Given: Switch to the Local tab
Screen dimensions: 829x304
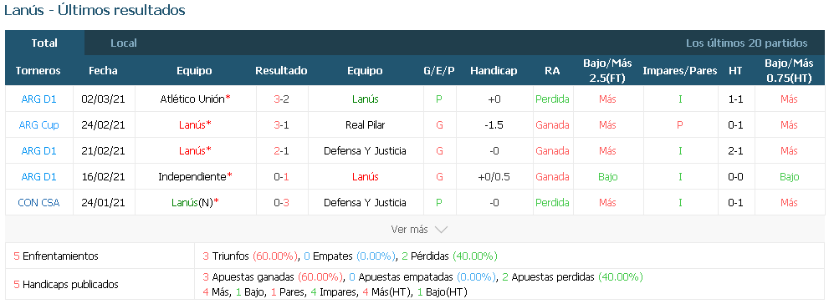Looking at the screenshot, I should pyautogui.click(x=124, y=43).
